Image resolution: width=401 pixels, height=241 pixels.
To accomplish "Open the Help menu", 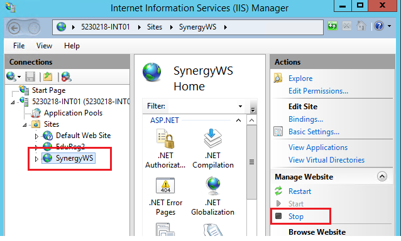I will (72, 46).
